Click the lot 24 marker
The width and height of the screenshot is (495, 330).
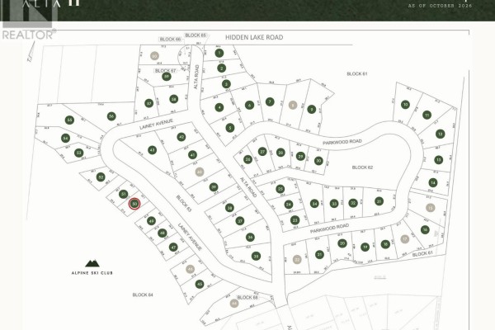pyautogui.click(x=288, y=205)
